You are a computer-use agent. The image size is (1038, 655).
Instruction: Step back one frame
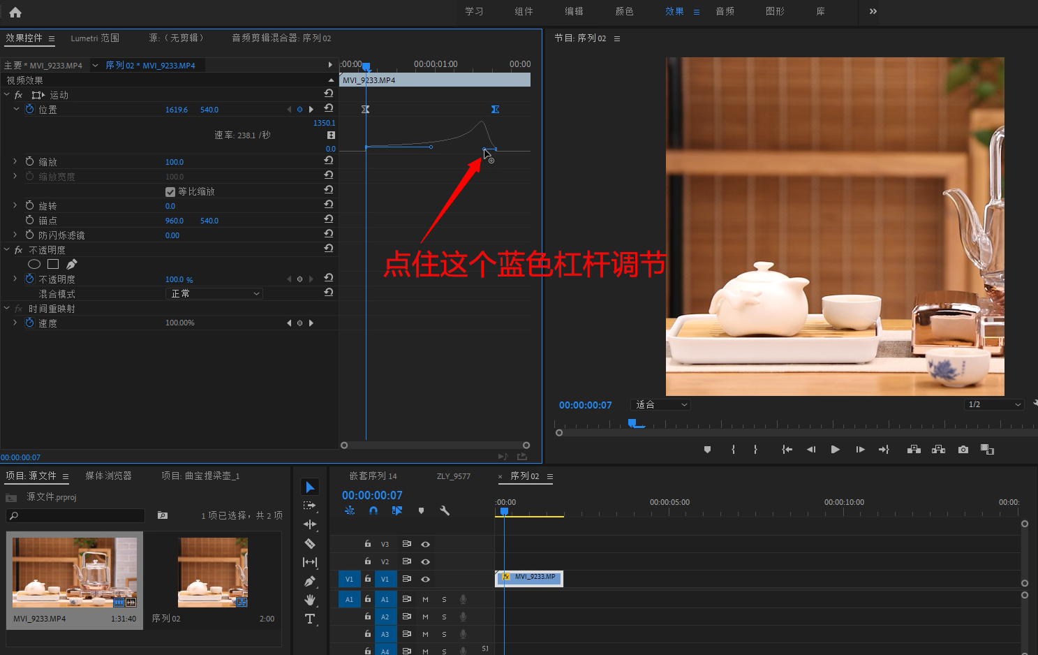pos(811,450)
